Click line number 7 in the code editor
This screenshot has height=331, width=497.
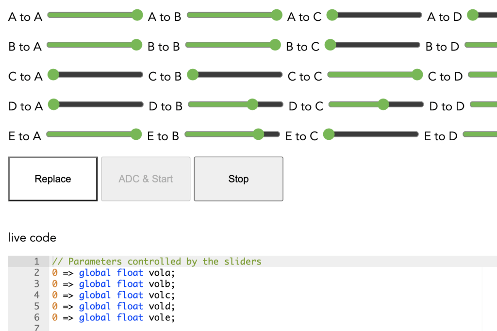(x=36, y=328)
